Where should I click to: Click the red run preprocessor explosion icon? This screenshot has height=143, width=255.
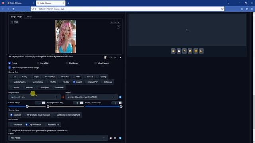(x=63, y=97)
